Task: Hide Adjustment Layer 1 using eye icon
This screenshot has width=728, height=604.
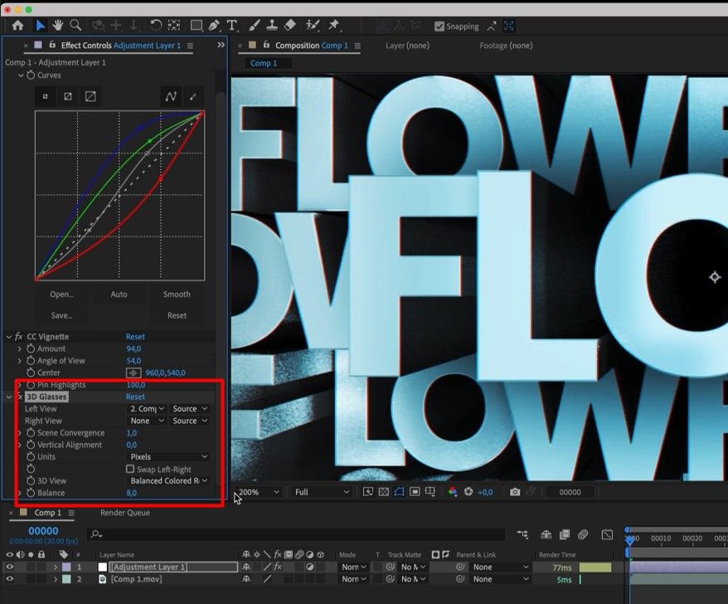Action: [x=10, y=567]
